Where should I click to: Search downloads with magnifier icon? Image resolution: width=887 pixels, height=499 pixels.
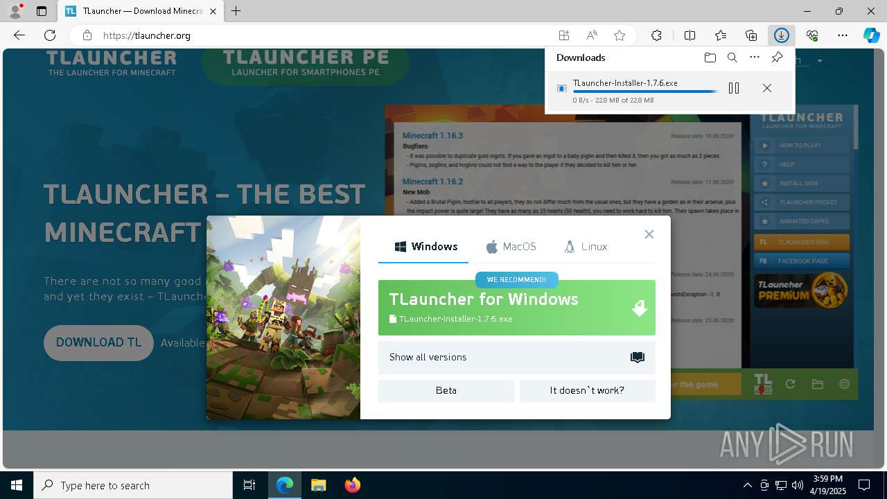[x=732, y=58]
